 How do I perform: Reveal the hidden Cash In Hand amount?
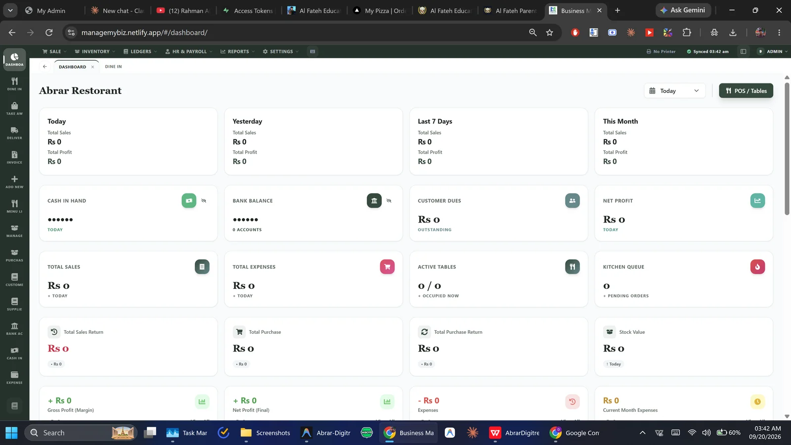coord(204,201)
